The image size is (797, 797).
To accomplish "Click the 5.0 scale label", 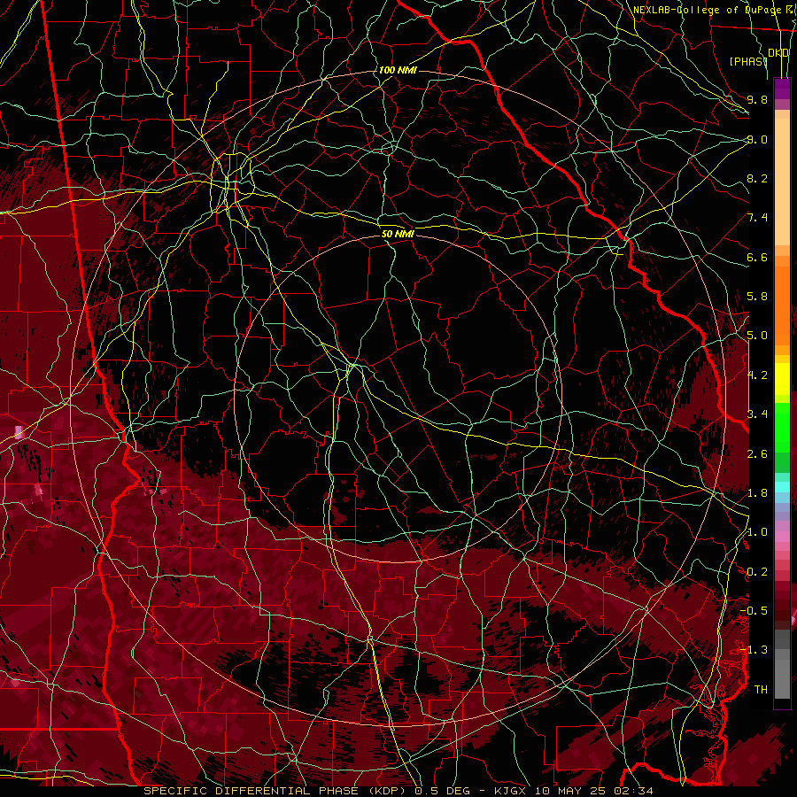I will [x=757, y=336].
